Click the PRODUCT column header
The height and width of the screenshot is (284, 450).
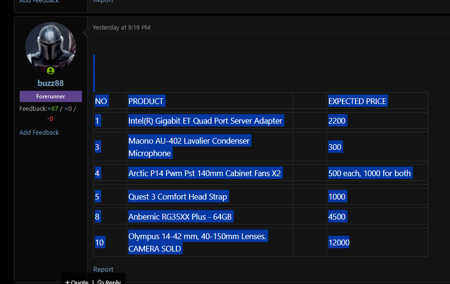147,101
